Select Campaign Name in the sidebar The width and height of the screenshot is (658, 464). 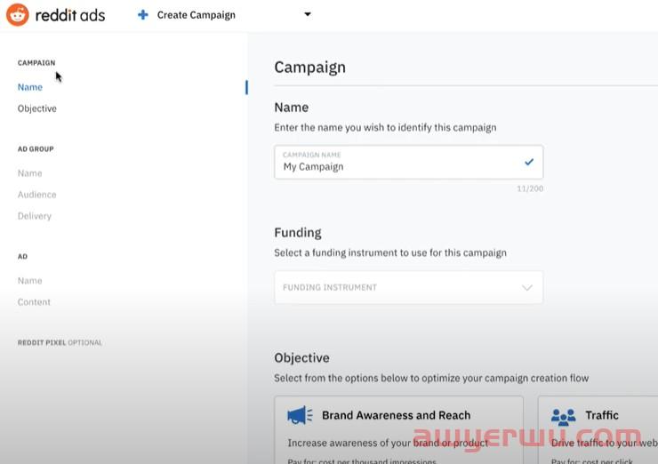pyautogui.click(x=30, y=87)
